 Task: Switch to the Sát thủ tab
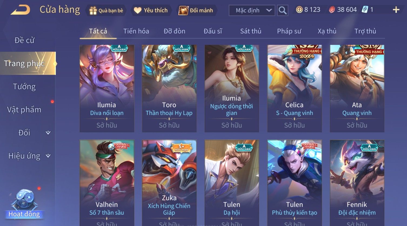pos(251,31)
